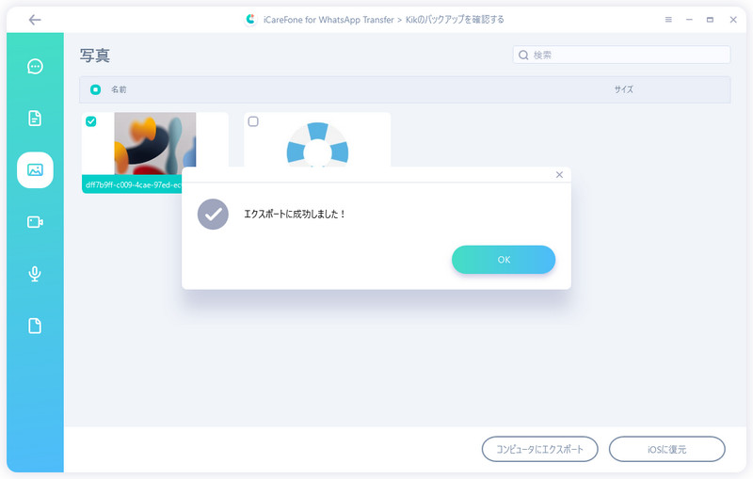Open the voice recordings microphone icon
Screen dimensions: 753x479
[35, 274]
